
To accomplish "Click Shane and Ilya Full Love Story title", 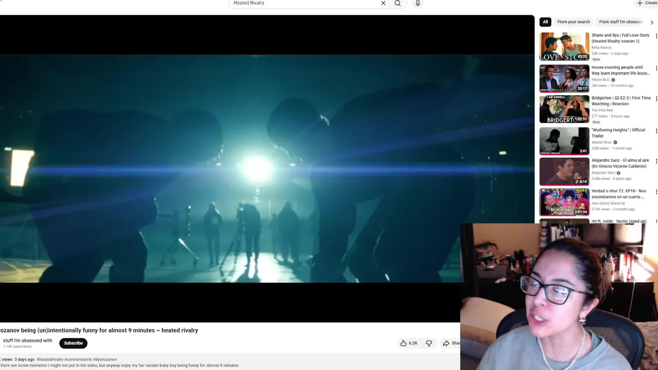I will point(620,38).
